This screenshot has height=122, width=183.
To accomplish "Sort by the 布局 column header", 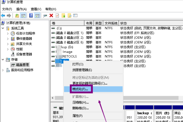I will (89, 23).
